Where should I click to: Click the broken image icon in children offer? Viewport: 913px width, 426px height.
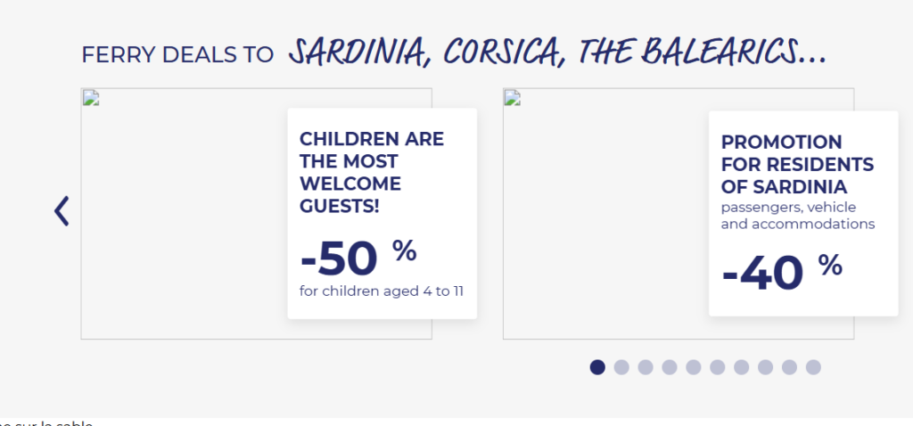pos(89,97)
